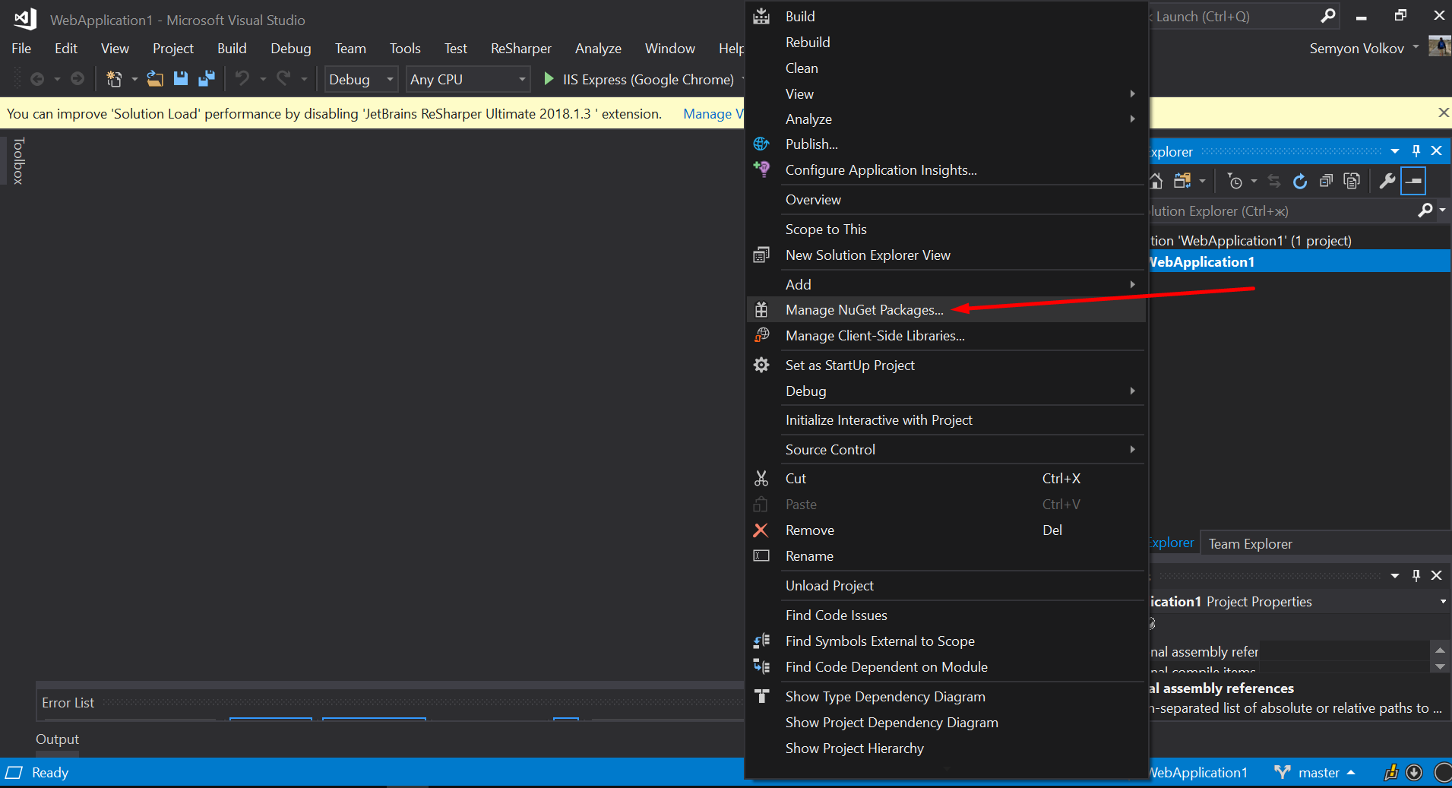Screen dimensions: 1452x788
Task: Open Solution Explorer window options dropdown arrow
Action: click(x=1395, y=150)
